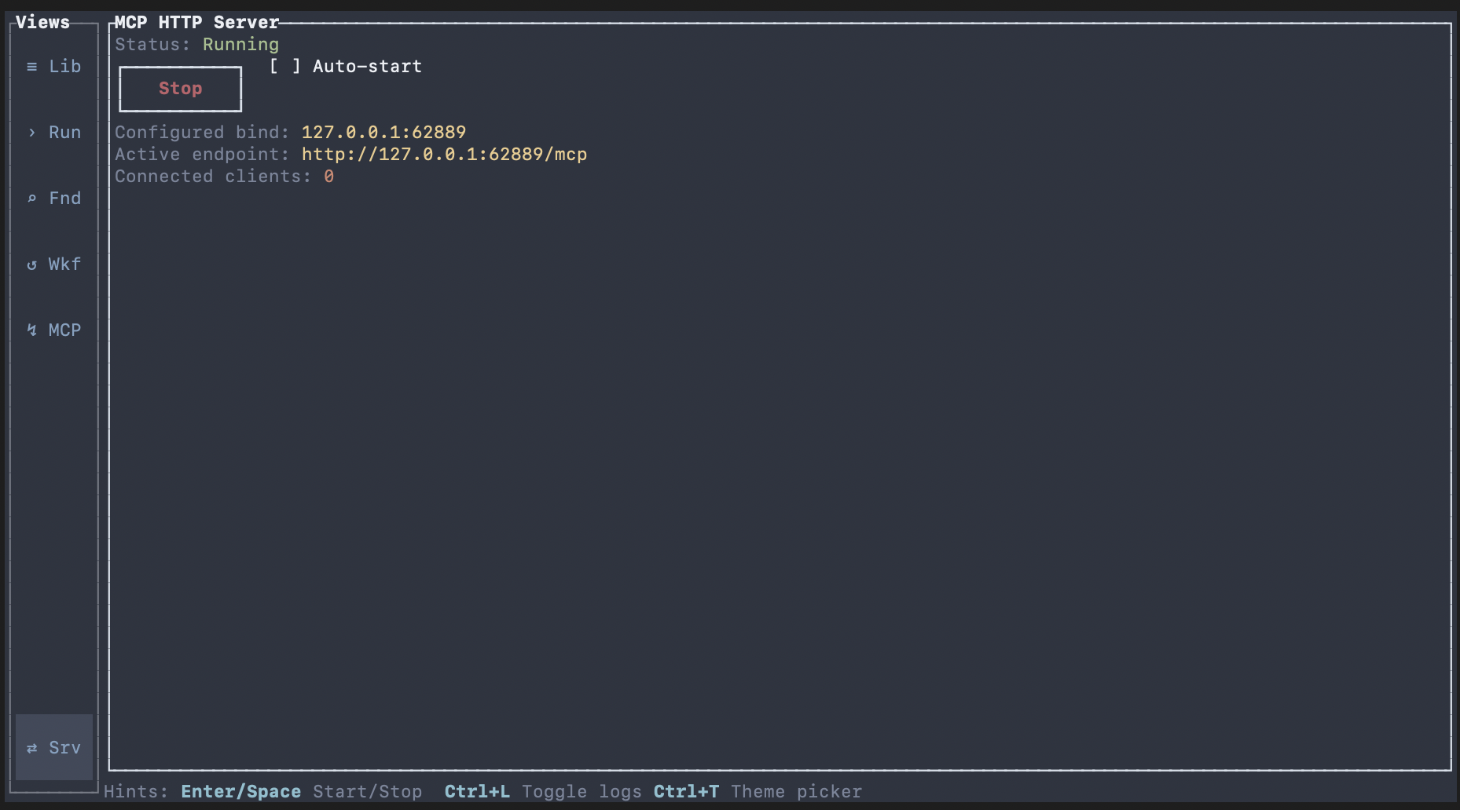1460x810 pixels.
Task: Switch to the Run view
Action: (64, 132)
